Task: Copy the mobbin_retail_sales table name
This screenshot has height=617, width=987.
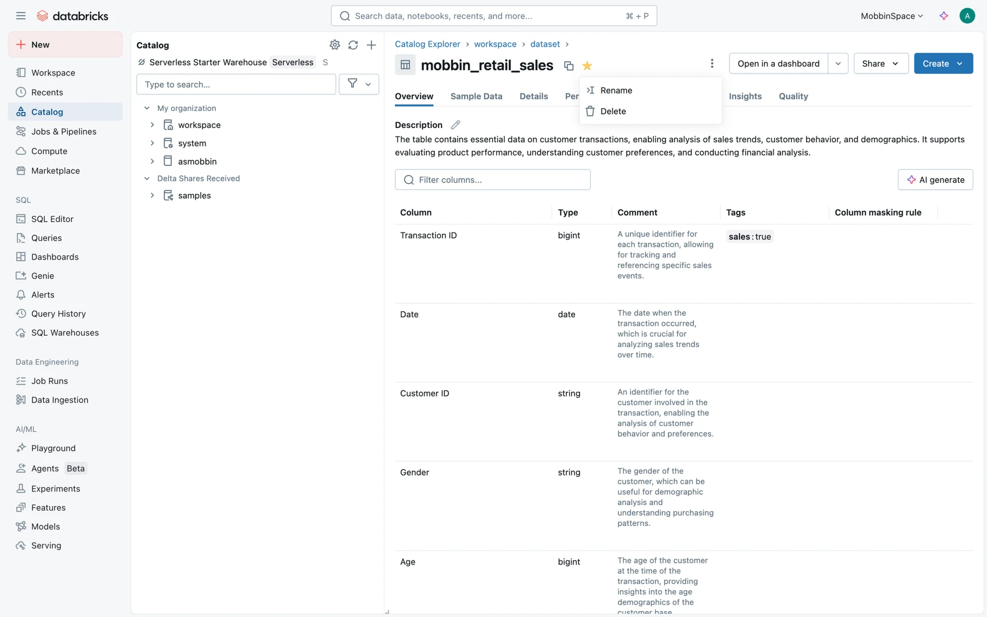Action: (x=569, y=66)
